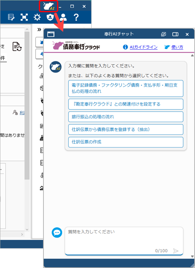Viewport: 195px width, 268px height.
Task: Click the AI assistant avatar icon in chat
Action: (56, 67)
